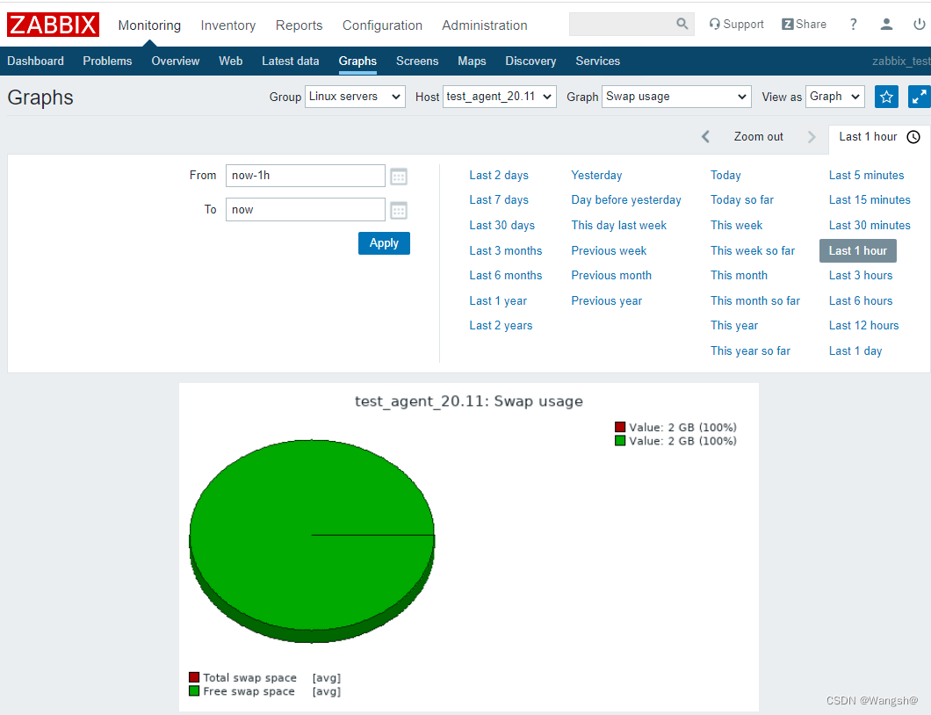Open the Administration menu
The height and width of the screenshot is (715, 931).
(485, 25)
